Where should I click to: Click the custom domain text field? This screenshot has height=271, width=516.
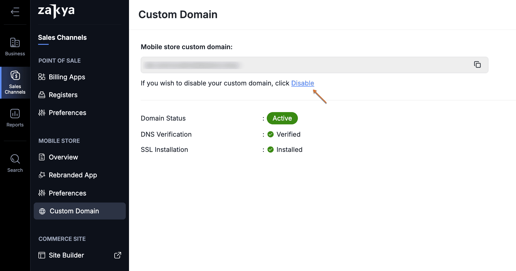click(x=305, y=65)
